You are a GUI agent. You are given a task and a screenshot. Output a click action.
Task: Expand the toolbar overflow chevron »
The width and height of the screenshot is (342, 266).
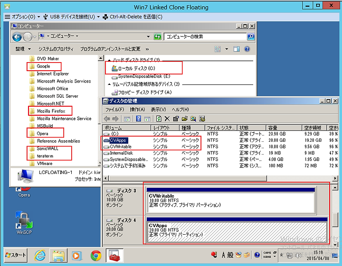click(147, 49)
